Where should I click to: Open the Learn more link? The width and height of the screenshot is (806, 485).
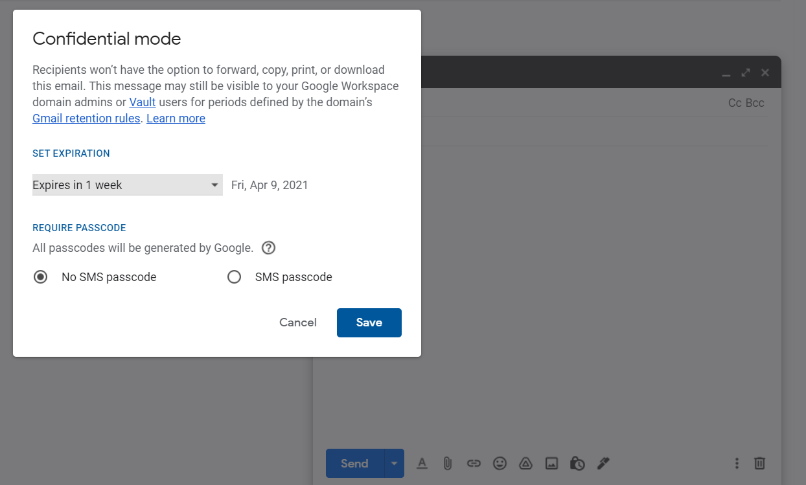[176, 118]
